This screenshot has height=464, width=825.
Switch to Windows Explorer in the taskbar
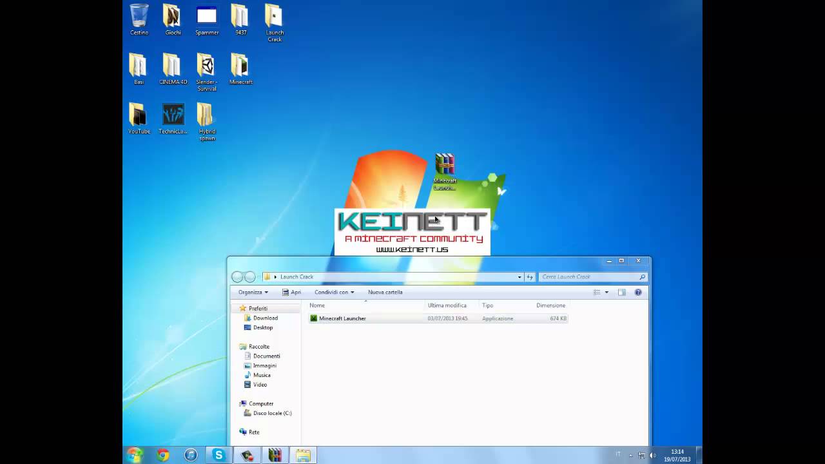click(303, 455)
